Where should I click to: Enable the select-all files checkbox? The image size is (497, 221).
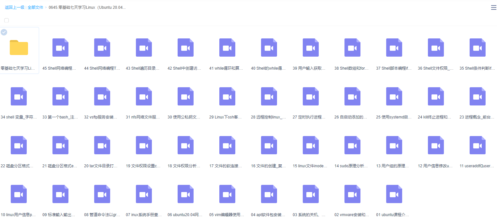click(x=6, y=20)
